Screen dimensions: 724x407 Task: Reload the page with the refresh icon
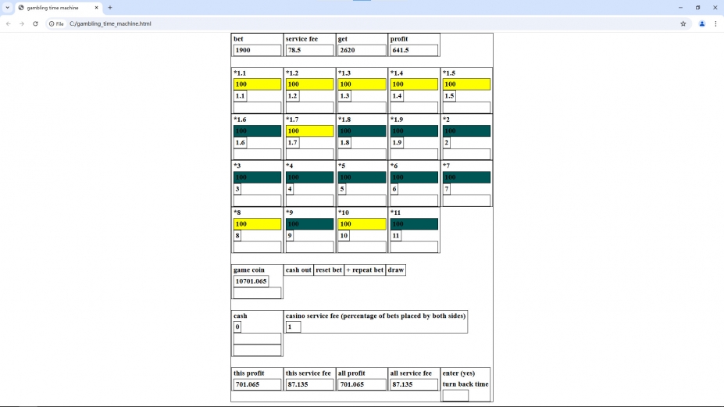pyautogui.click(x=35, y=23)
